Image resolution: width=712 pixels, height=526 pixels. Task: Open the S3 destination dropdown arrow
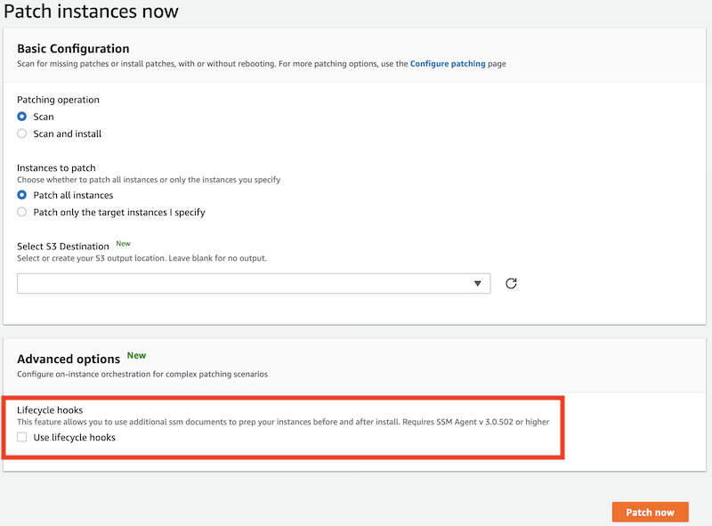pyautogui.click(x=479, y=283)
